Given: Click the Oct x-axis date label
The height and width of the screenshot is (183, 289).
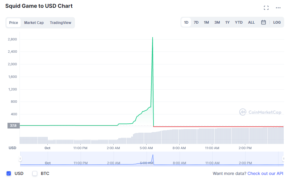Looking at the screenshot, I should pos(47,148).
